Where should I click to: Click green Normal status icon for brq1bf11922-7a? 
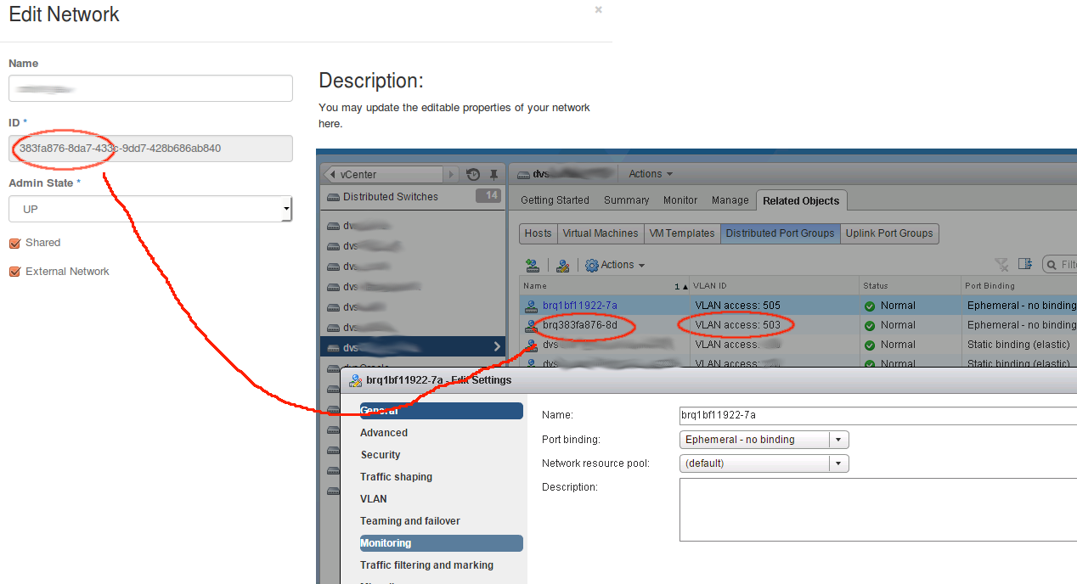pos(870,306)
